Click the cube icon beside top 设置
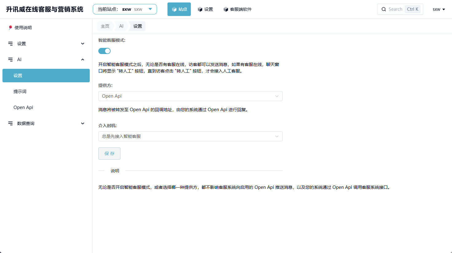452x253 pixels. (x=200, y=9)
